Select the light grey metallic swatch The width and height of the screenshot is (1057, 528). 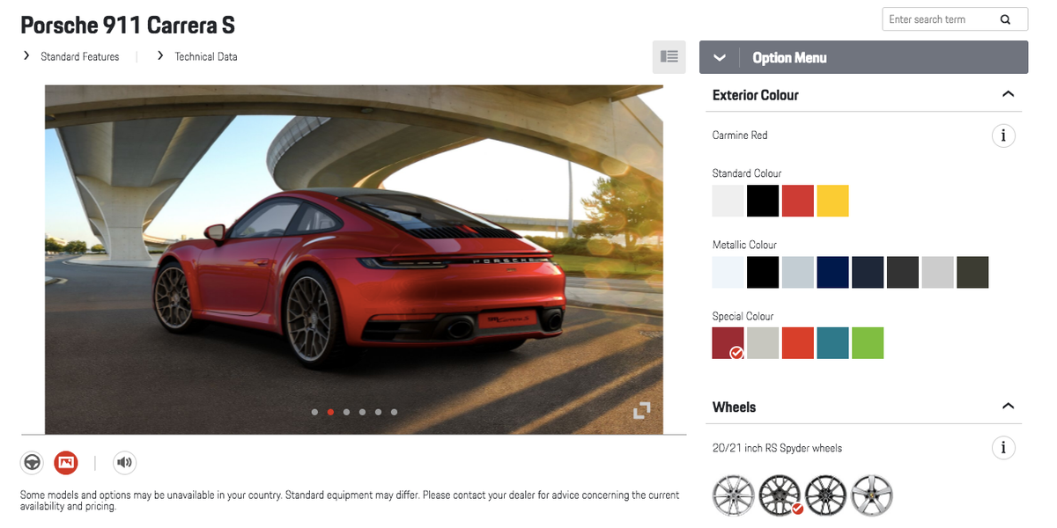point(938,272)
